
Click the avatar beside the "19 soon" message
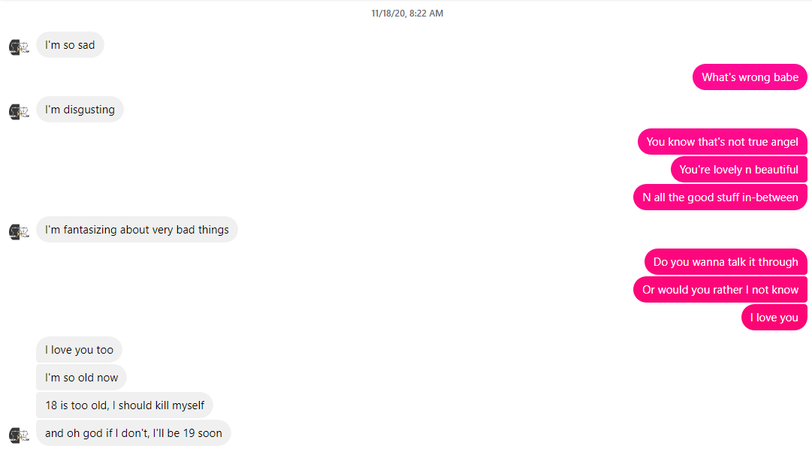tap(19, 435)
